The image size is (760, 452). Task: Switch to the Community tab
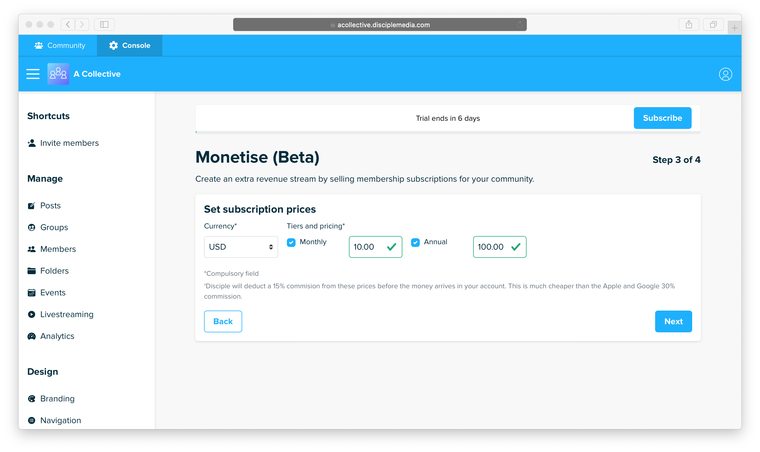[x=60, y=45]
